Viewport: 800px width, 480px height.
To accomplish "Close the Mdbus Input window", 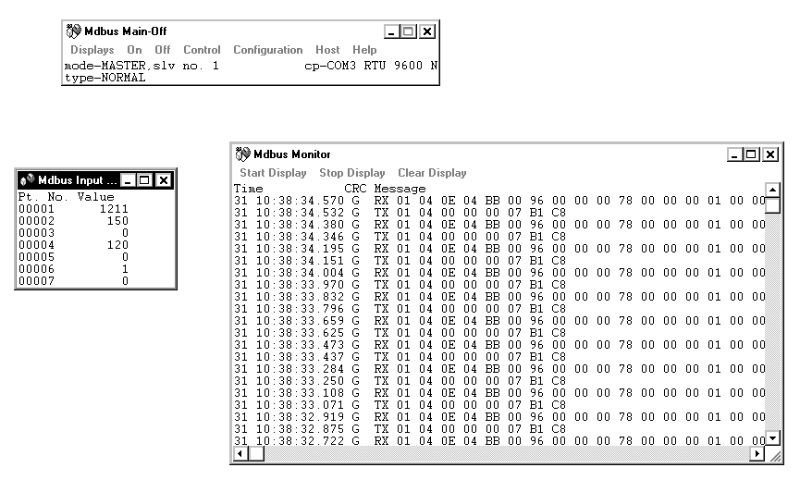I will 164,180.
